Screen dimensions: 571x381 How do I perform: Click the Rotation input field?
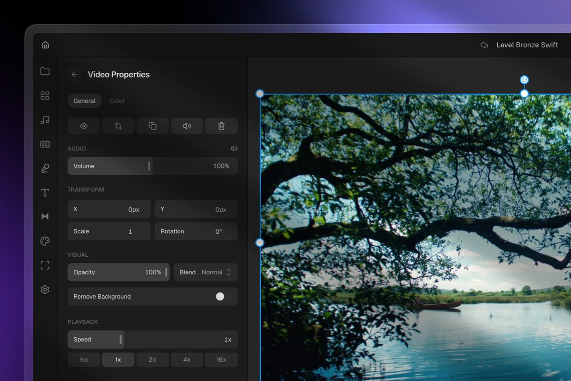[x=196, y=231]
